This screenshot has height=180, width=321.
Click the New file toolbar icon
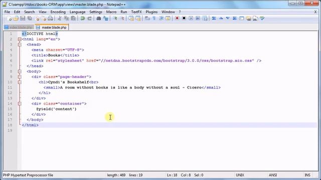[10, 18]
